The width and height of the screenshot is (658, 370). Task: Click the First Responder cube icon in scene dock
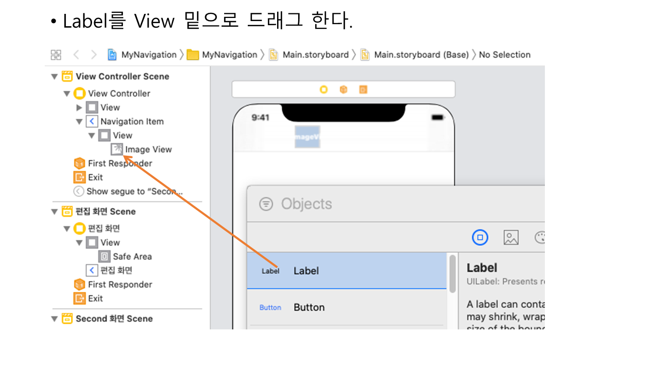point(343,89)
